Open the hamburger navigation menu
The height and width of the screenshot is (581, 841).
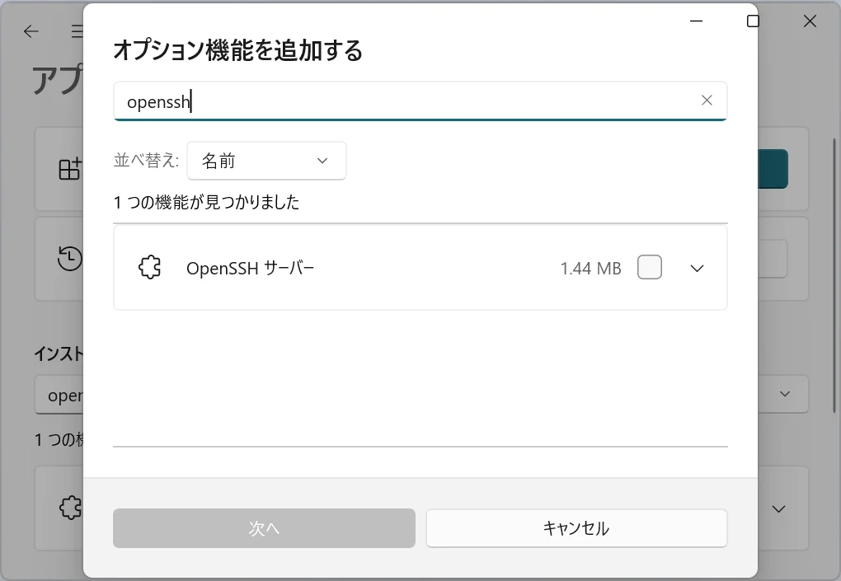point(77,31)
